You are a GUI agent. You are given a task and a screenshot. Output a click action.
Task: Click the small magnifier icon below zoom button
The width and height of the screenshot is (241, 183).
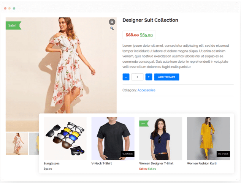click(112, 28)
